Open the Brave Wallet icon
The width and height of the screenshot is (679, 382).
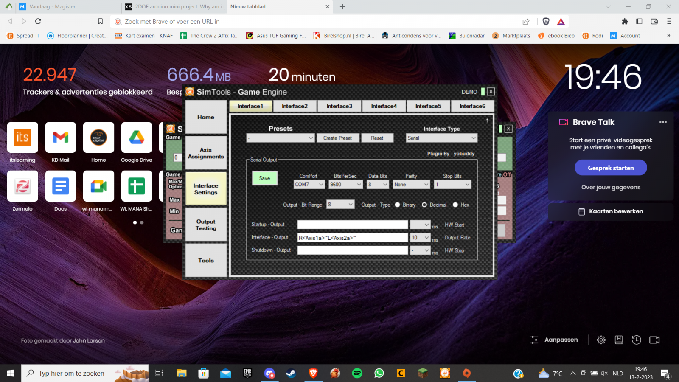point(654,21)
